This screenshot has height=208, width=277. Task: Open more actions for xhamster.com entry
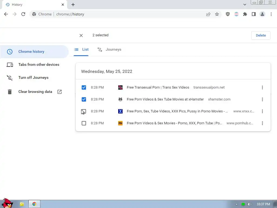[x=262, y=99]
